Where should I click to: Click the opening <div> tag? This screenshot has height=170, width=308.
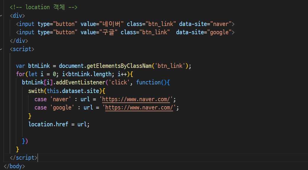click(x=17, y=16)
